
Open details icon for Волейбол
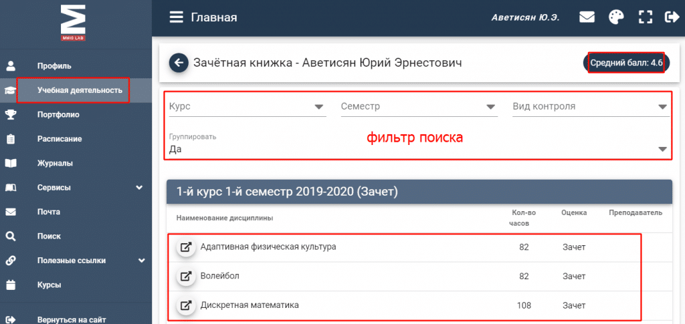click(187, 276)
